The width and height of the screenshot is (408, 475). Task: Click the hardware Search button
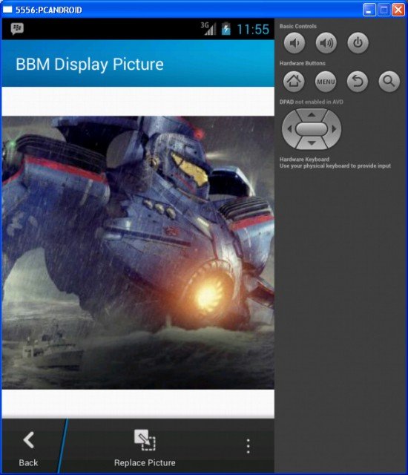click(x=389, y=82)
